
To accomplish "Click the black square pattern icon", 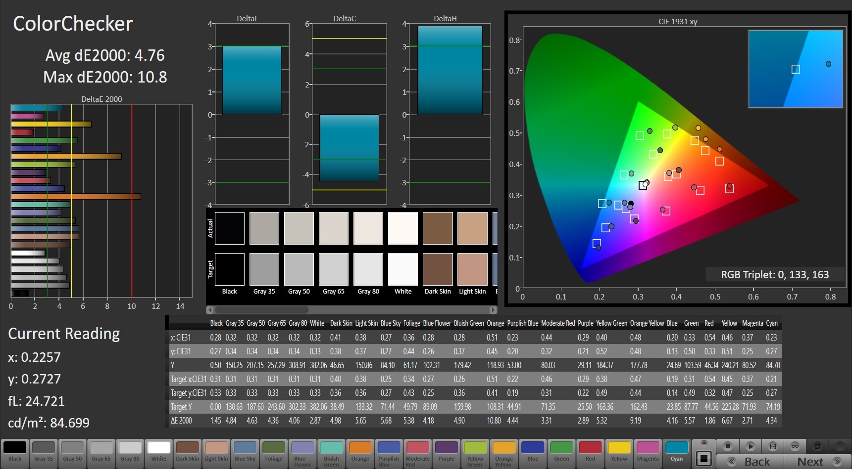I will point(703,459).
